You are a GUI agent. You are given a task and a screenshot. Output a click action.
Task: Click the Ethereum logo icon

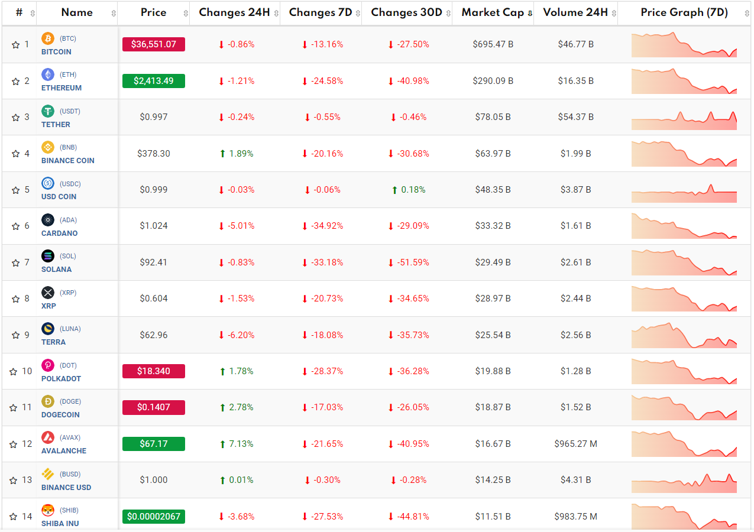(48, 74)
